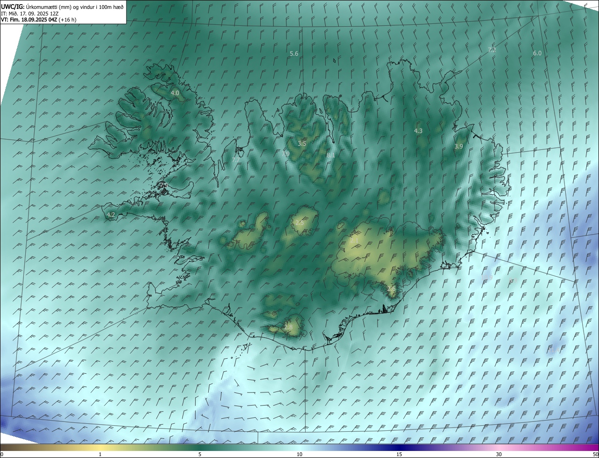This screenshot has width=599, height=458.
Task: Click the color scale tick label 5
Action: point(200,454)
